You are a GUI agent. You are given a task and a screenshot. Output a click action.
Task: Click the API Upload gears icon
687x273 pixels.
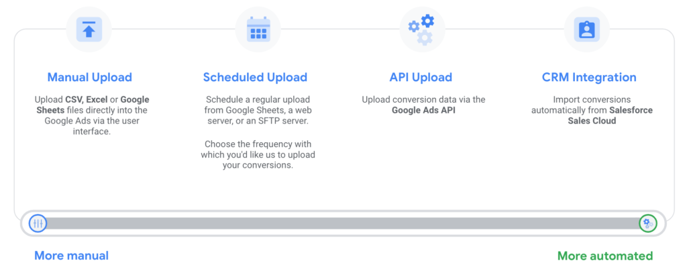point(421,29)
